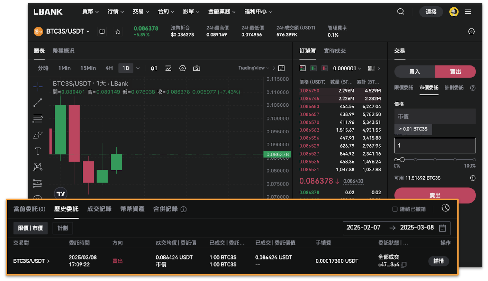The width and height of the screenshot is (488, 281).
Task: Open the 當前委託 (0) tab
Action: pos(29,209)
